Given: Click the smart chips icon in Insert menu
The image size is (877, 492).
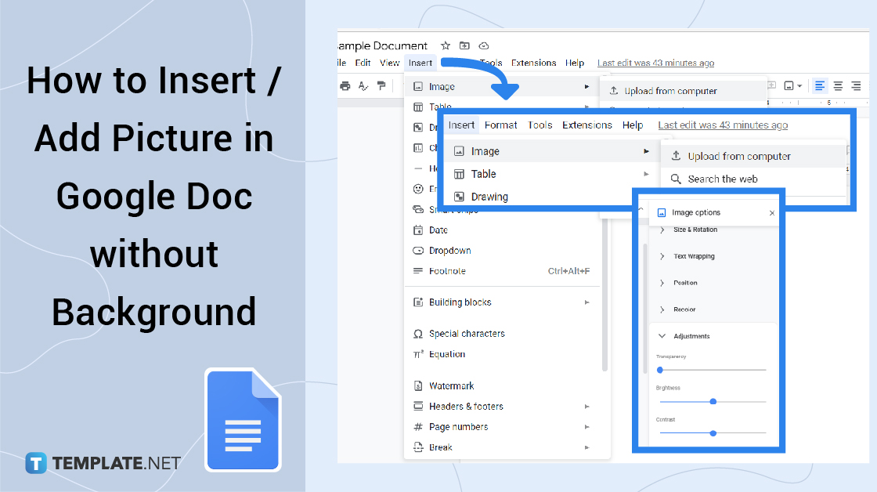Looking at the screenshot, I should pyautogui.click(x=418, y=209).
